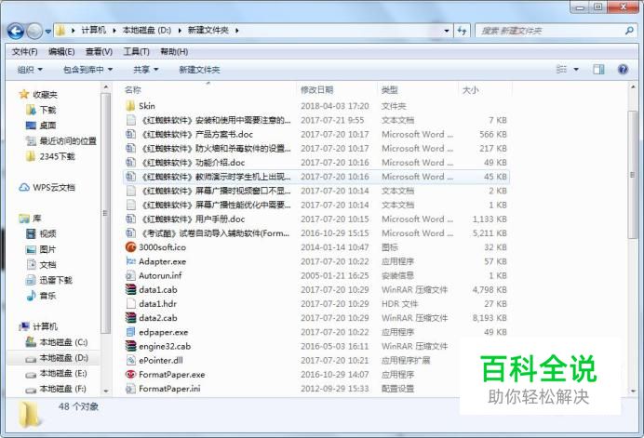This screenshot has height=438, width=644.
Task: Click the refresh button beside address bar
Action: point(462,31)
